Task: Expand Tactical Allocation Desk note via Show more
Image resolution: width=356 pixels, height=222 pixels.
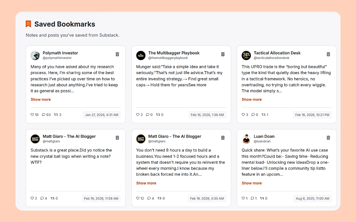Action: tap(252, 99)
